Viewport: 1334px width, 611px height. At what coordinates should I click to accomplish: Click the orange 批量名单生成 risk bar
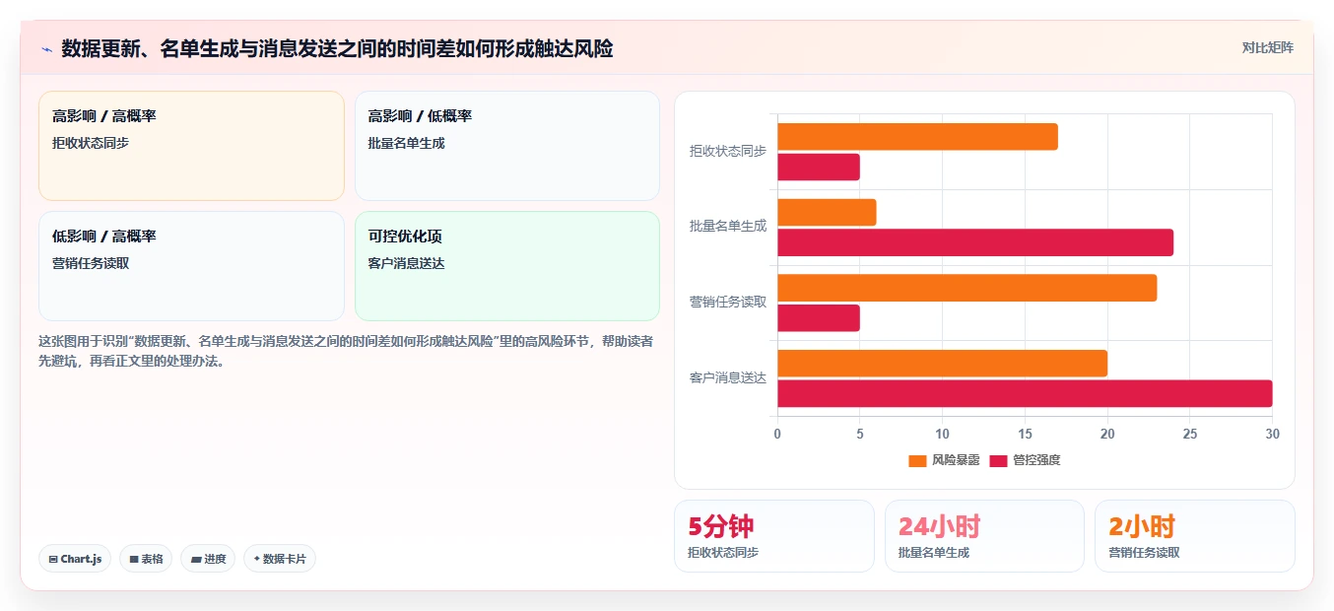point(827,213)
